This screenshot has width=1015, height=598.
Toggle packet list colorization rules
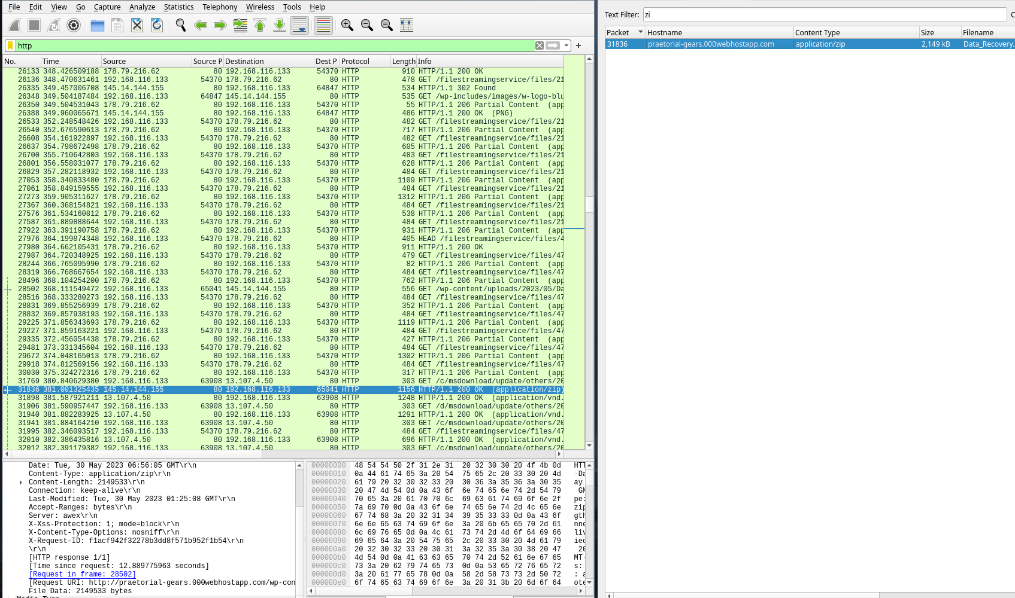pos(323,25)
